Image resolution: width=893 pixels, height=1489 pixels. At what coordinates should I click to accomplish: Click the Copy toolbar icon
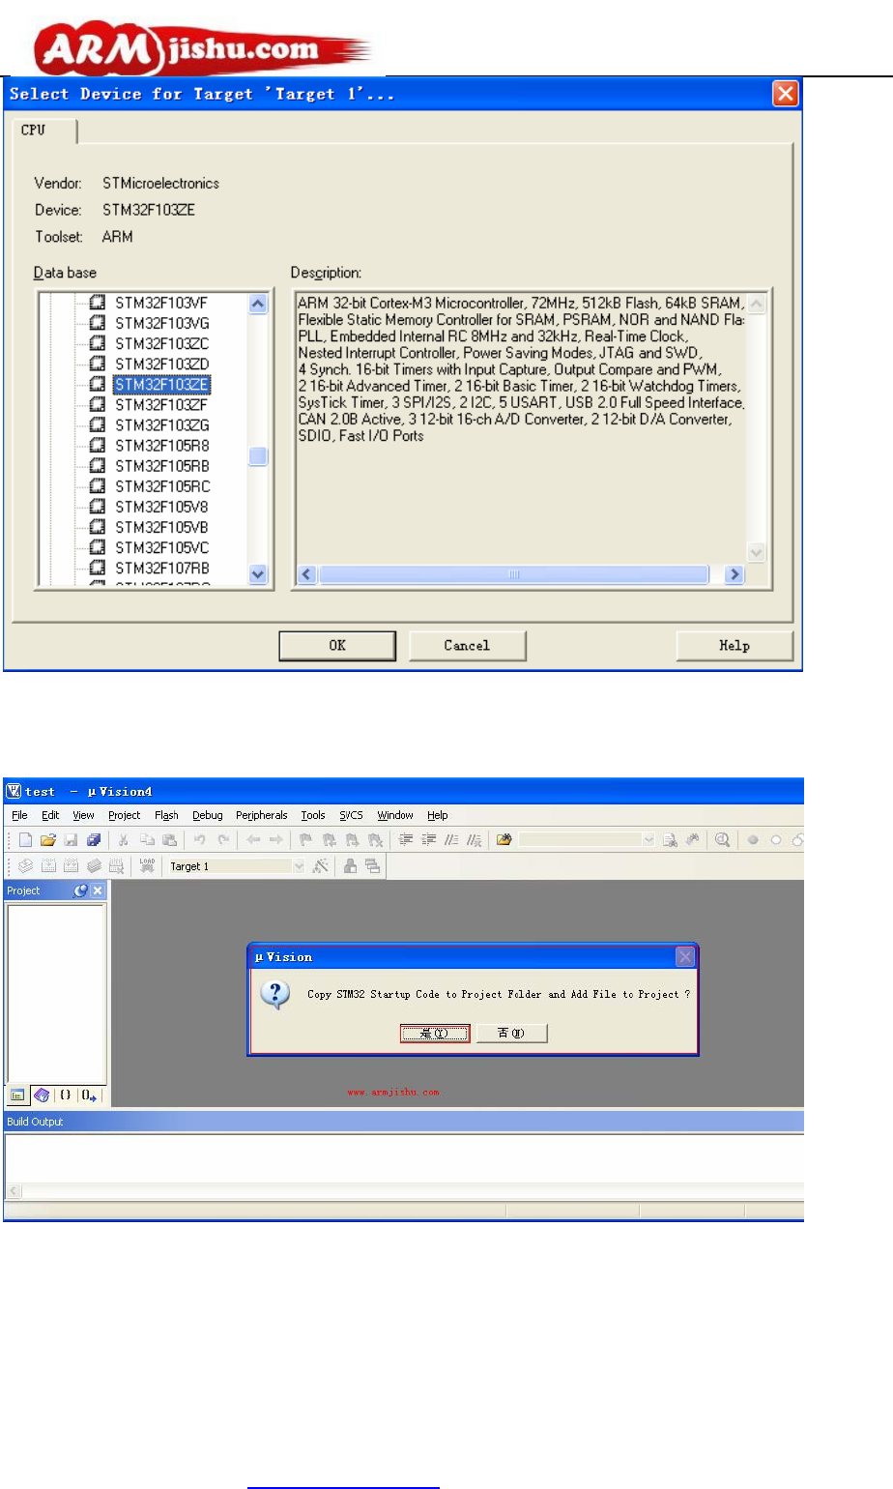tap(146, 840)
